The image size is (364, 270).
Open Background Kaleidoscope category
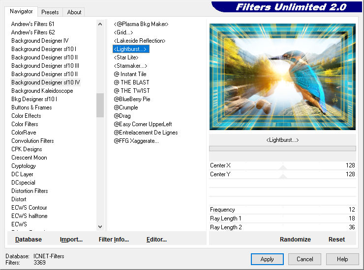point(42,91)
